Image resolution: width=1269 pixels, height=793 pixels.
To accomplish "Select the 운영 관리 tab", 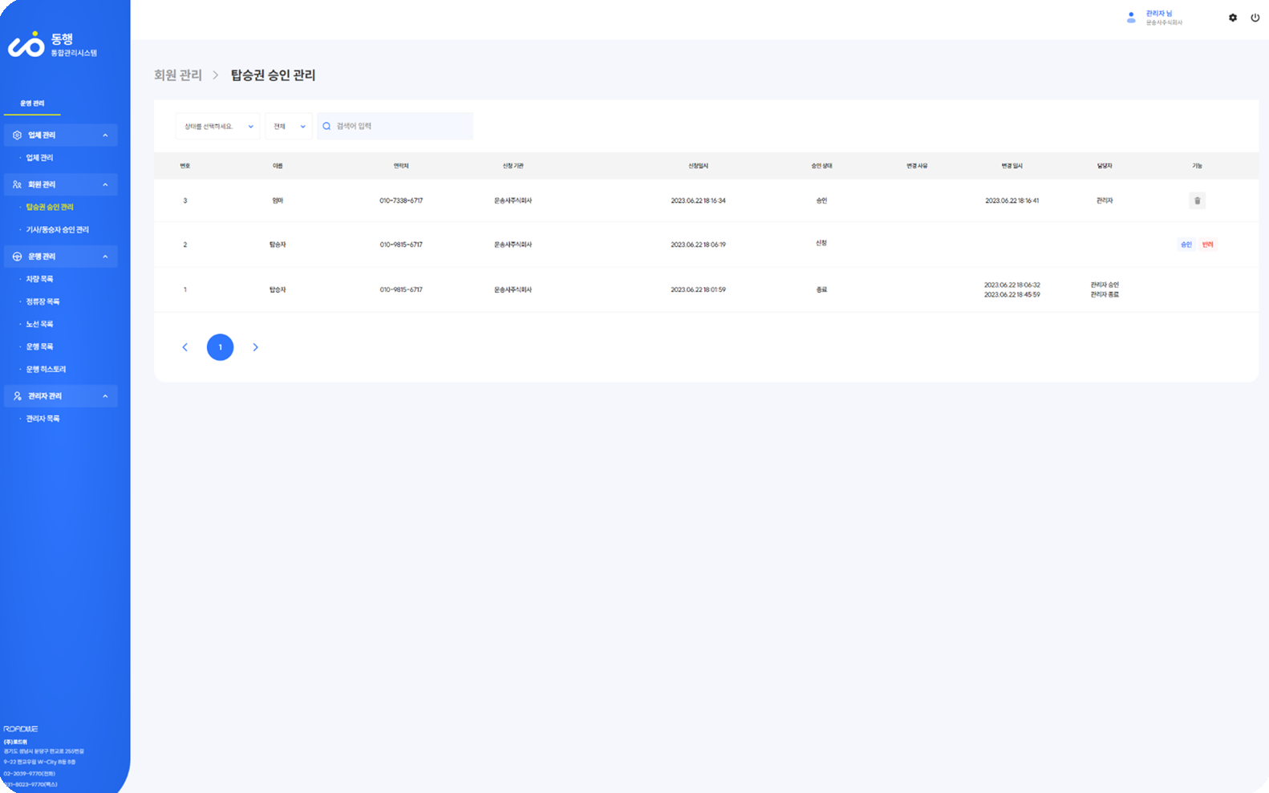I will (x=32, y=103).
